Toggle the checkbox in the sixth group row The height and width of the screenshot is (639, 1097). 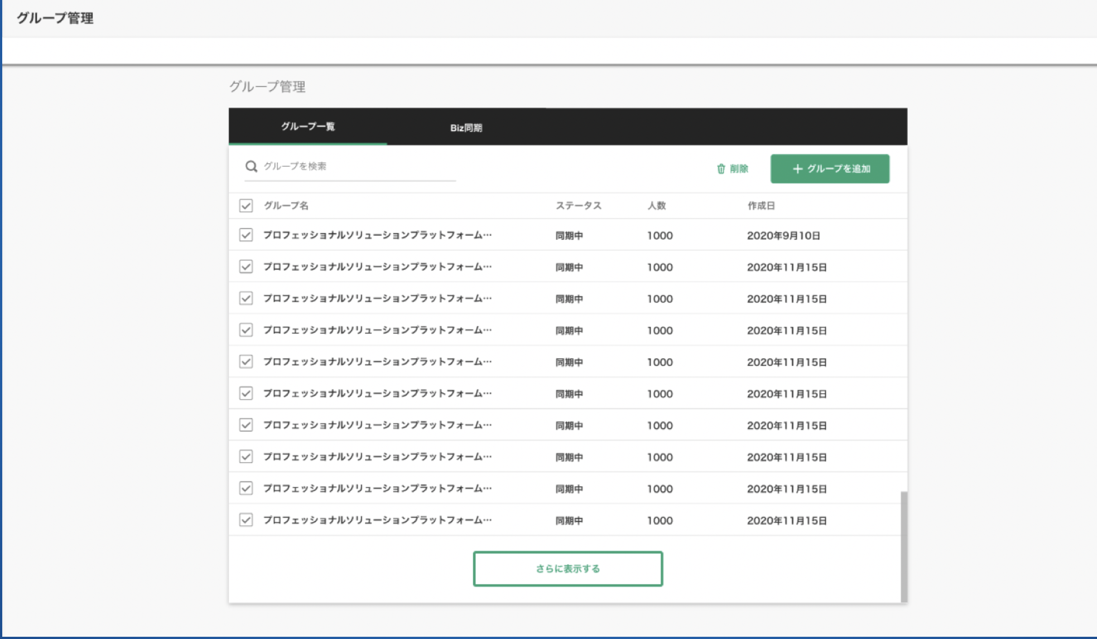click(x=246, y=394)
